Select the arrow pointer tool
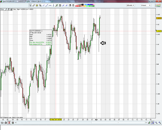162x130 pixels. (x=30, y=5)
